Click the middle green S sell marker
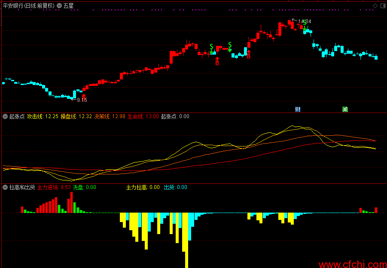 coord(230,47)
